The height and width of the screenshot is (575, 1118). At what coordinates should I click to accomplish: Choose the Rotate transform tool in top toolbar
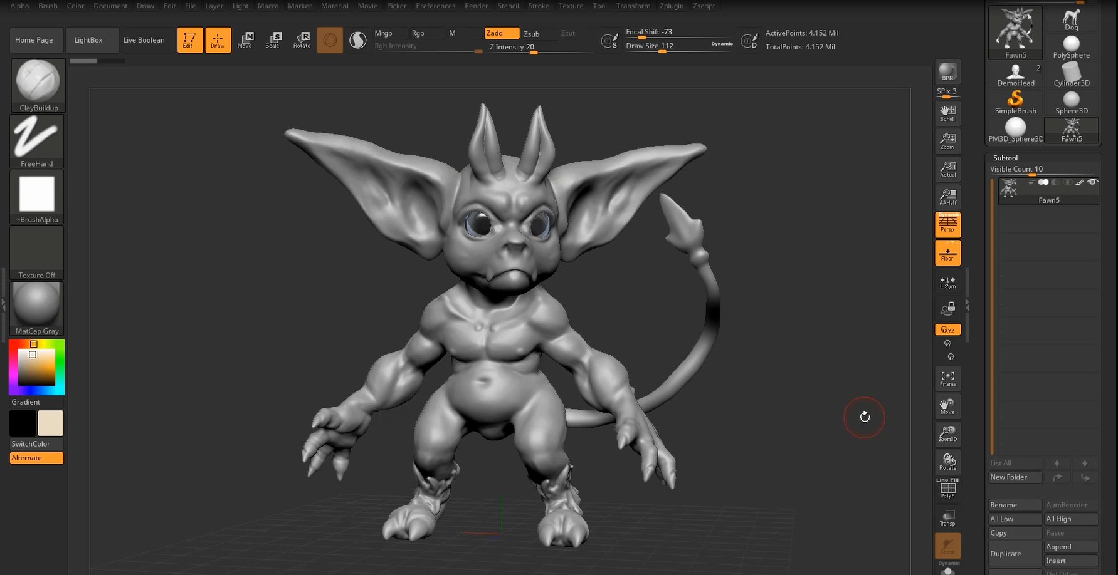click(x=302, y=40)
